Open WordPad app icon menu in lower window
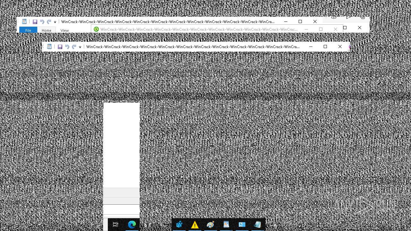 (x=49, y=47)
